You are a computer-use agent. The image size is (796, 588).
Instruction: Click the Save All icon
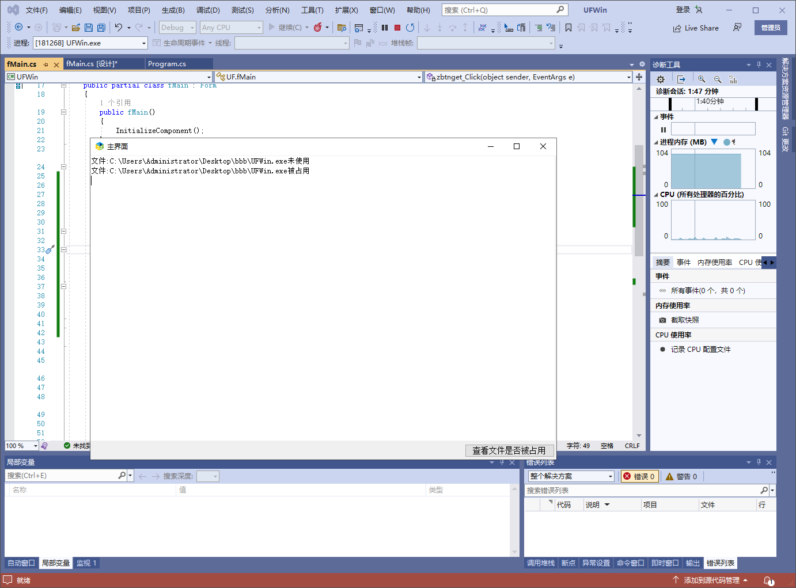click(x=101, y=27)
